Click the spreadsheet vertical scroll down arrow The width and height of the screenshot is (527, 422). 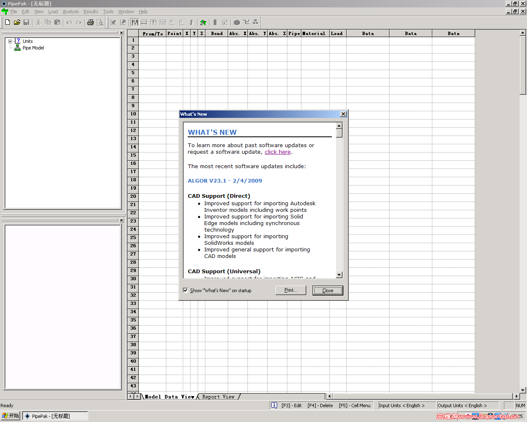click(x=523, y=390)
